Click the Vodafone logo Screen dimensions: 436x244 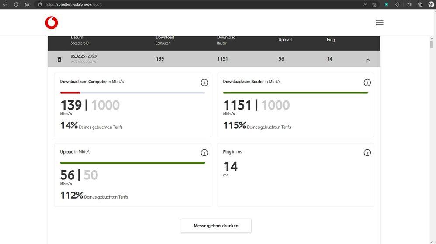click(52, 23)
